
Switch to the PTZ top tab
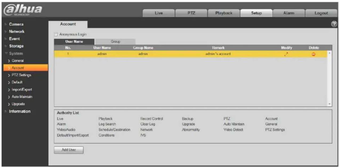[191, 13]
